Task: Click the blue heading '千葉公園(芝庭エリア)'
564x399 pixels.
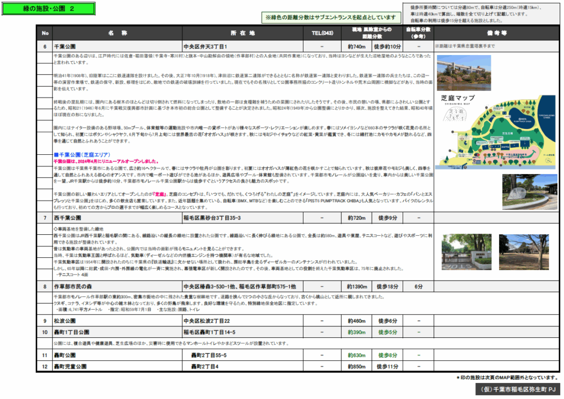Action: tap(82, 155)
